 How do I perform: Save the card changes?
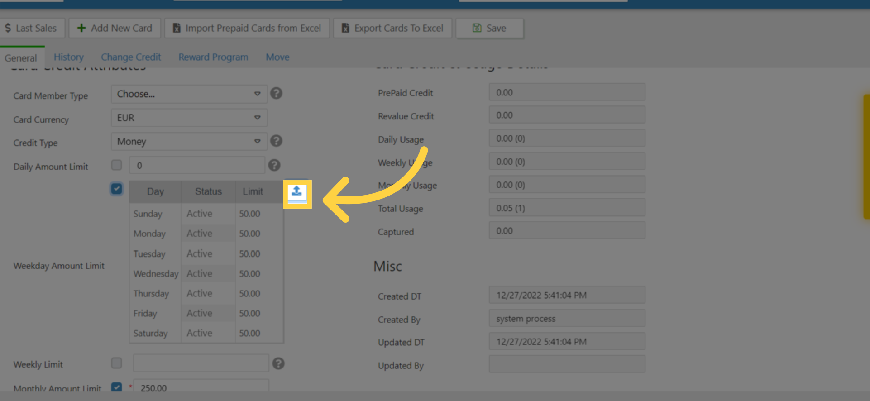click(490, 28)
